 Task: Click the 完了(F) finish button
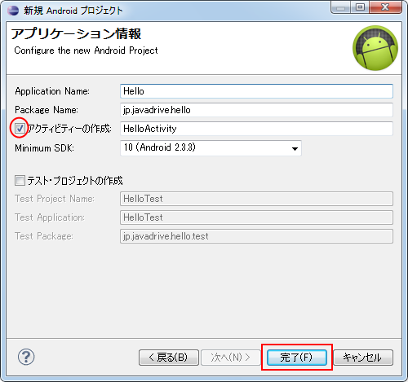297,358
